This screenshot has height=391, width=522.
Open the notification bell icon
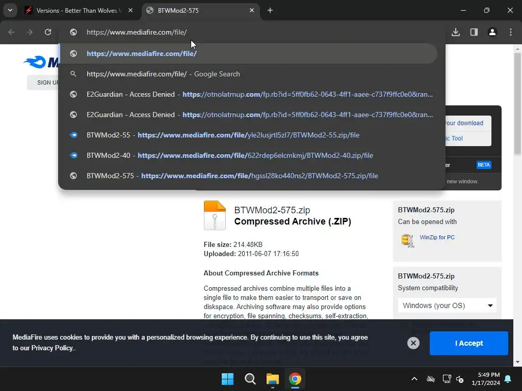tap(508, 379)
